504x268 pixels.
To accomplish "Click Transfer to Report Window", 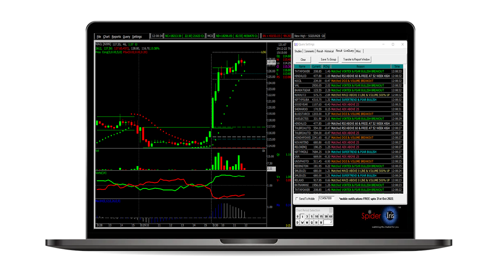I will pyautogui.click(x=356, y=59).
